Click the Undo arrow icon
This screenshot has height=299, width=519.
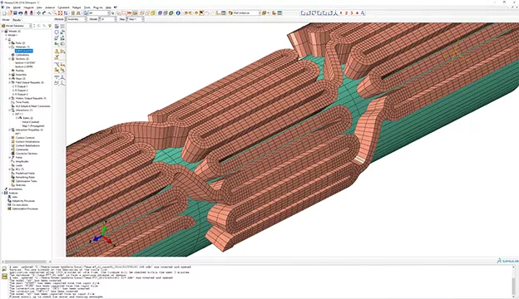[207, 13]
